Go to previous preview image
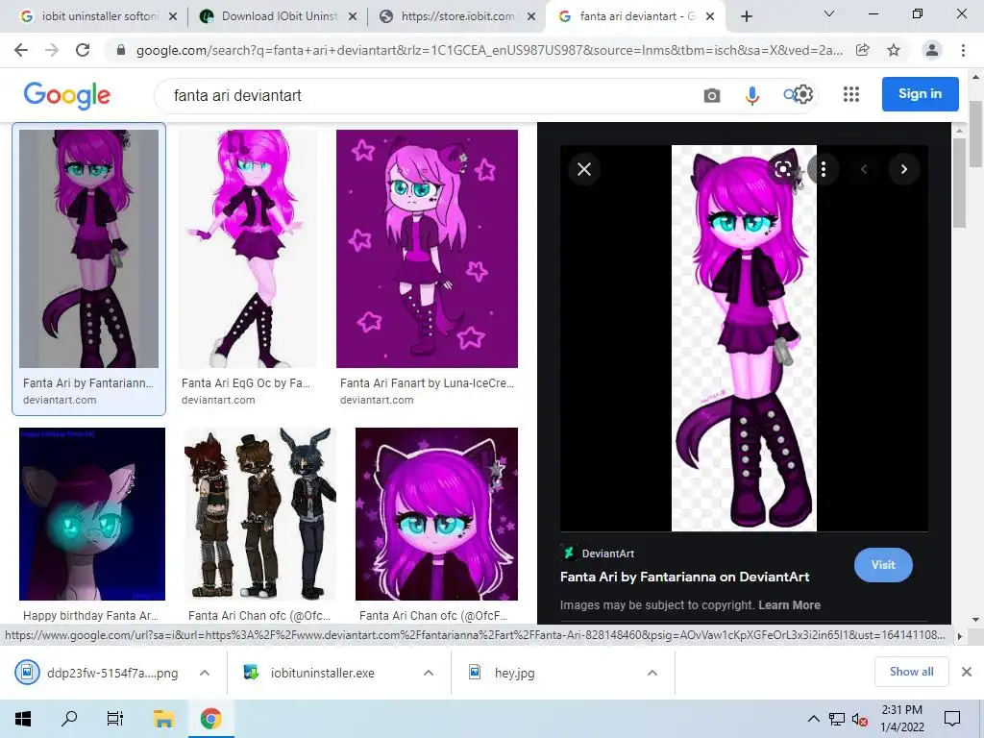 click(x=864, y=169)
